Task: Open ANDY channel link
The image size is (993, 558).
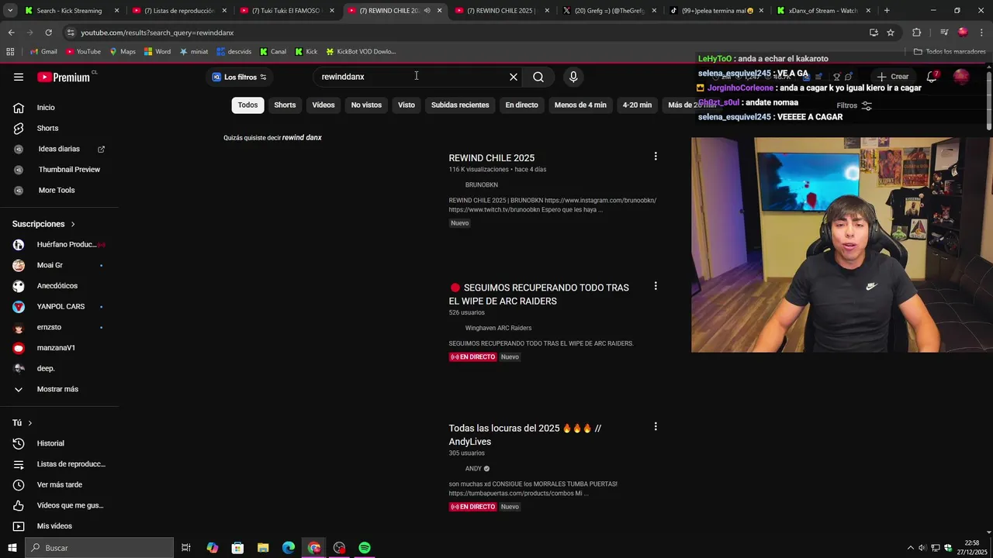Action: pyautogui.click(x=473, y=468)
